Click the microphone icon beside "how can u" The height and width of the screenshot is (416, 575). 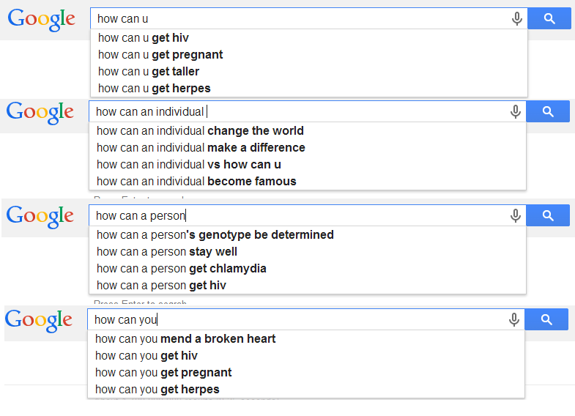(517, 19)
